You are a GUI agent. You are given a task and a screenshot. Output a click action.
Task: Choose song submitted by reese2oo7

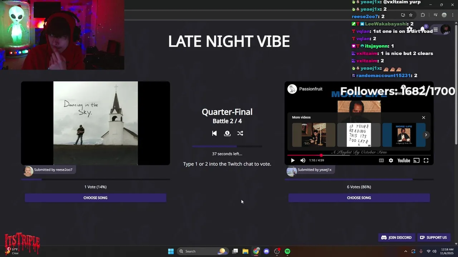[96, 198]
